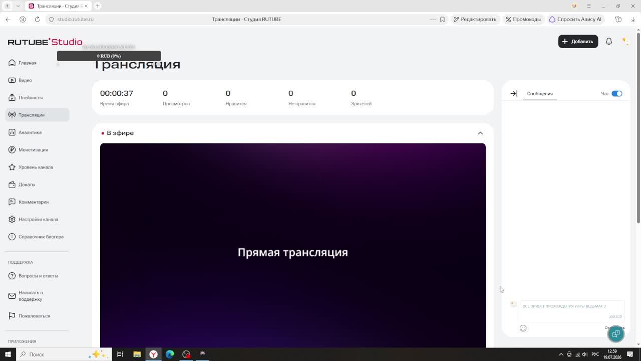Click Спросить Алису AI
The height and width of the screenshot is (361, 641).
point(575,19)
